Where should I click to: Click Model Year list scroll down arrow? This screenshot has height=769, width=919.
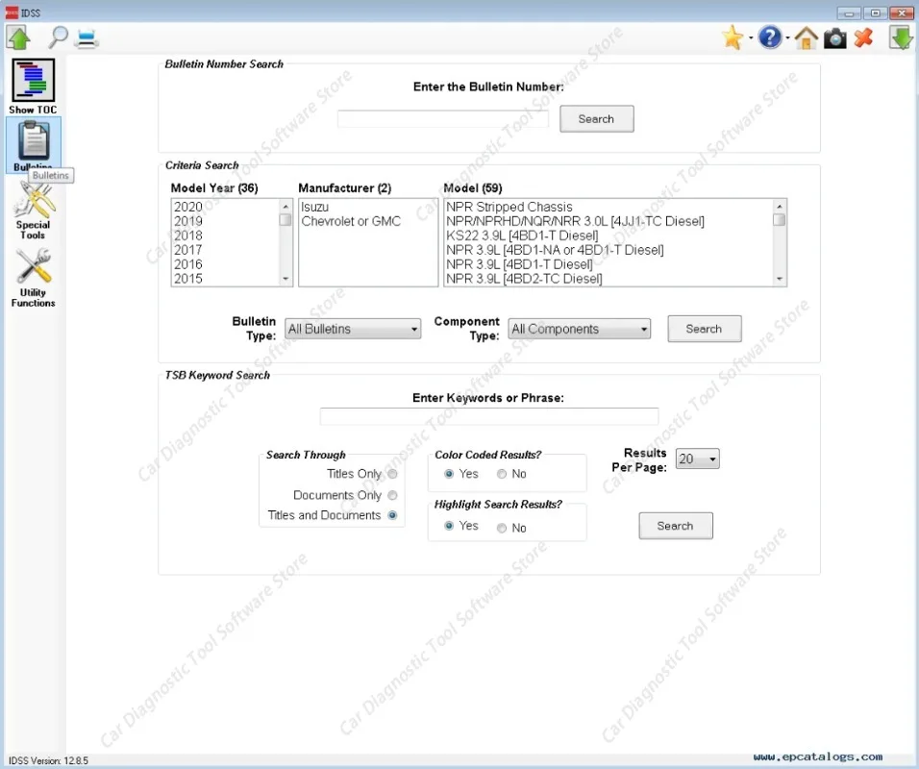tap(286, 279)
